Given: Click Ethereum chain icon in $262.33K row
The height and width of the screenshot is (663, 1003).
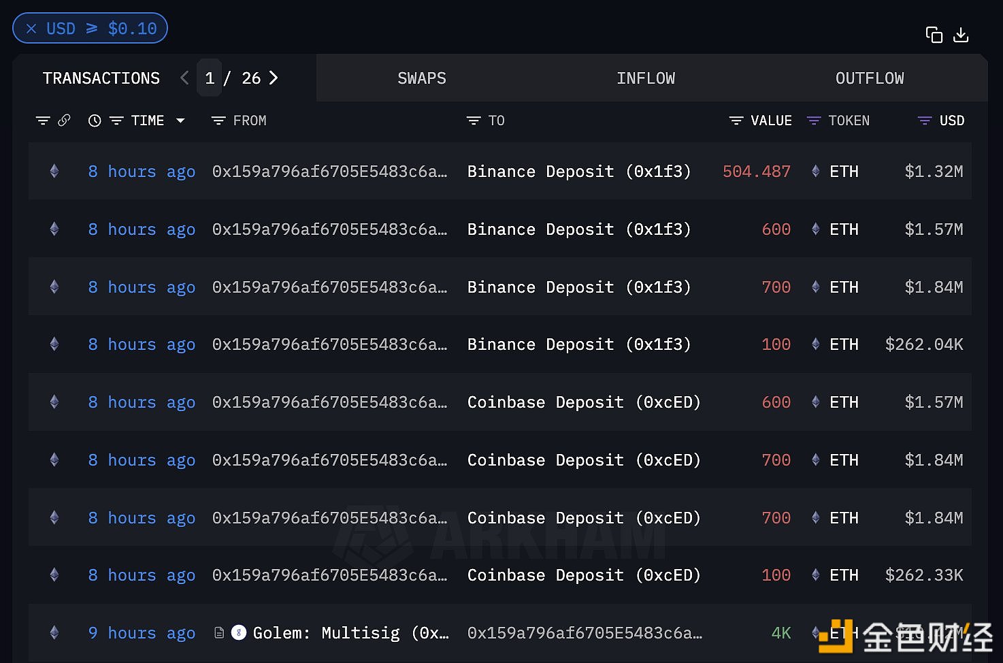Looking at the screenshot, I should pyautogui.click(x=54, y=575).
